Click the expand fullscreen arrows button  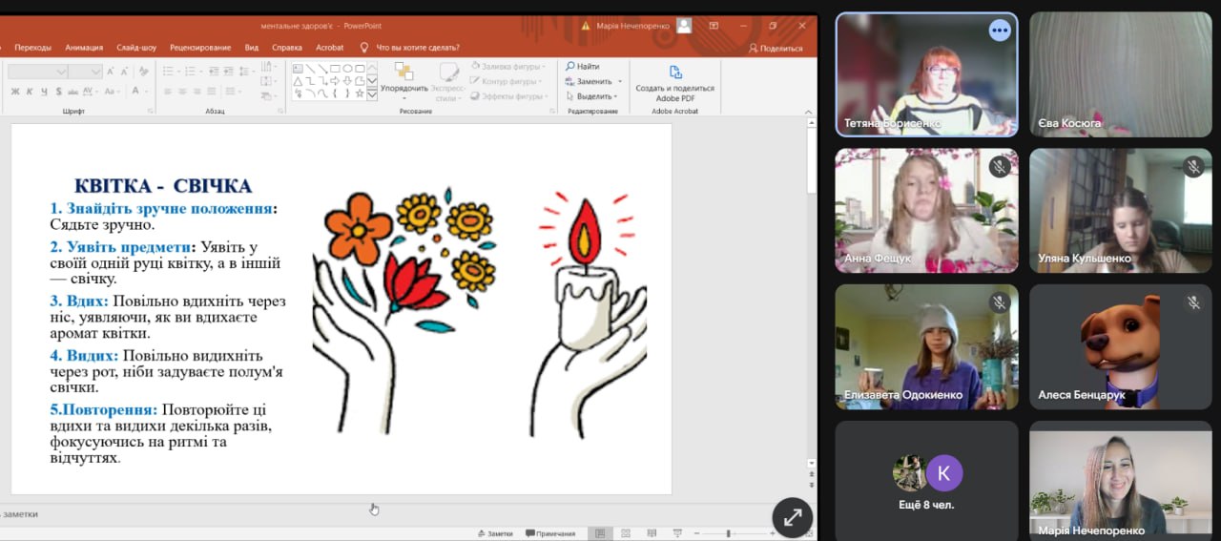click(792, 517)
